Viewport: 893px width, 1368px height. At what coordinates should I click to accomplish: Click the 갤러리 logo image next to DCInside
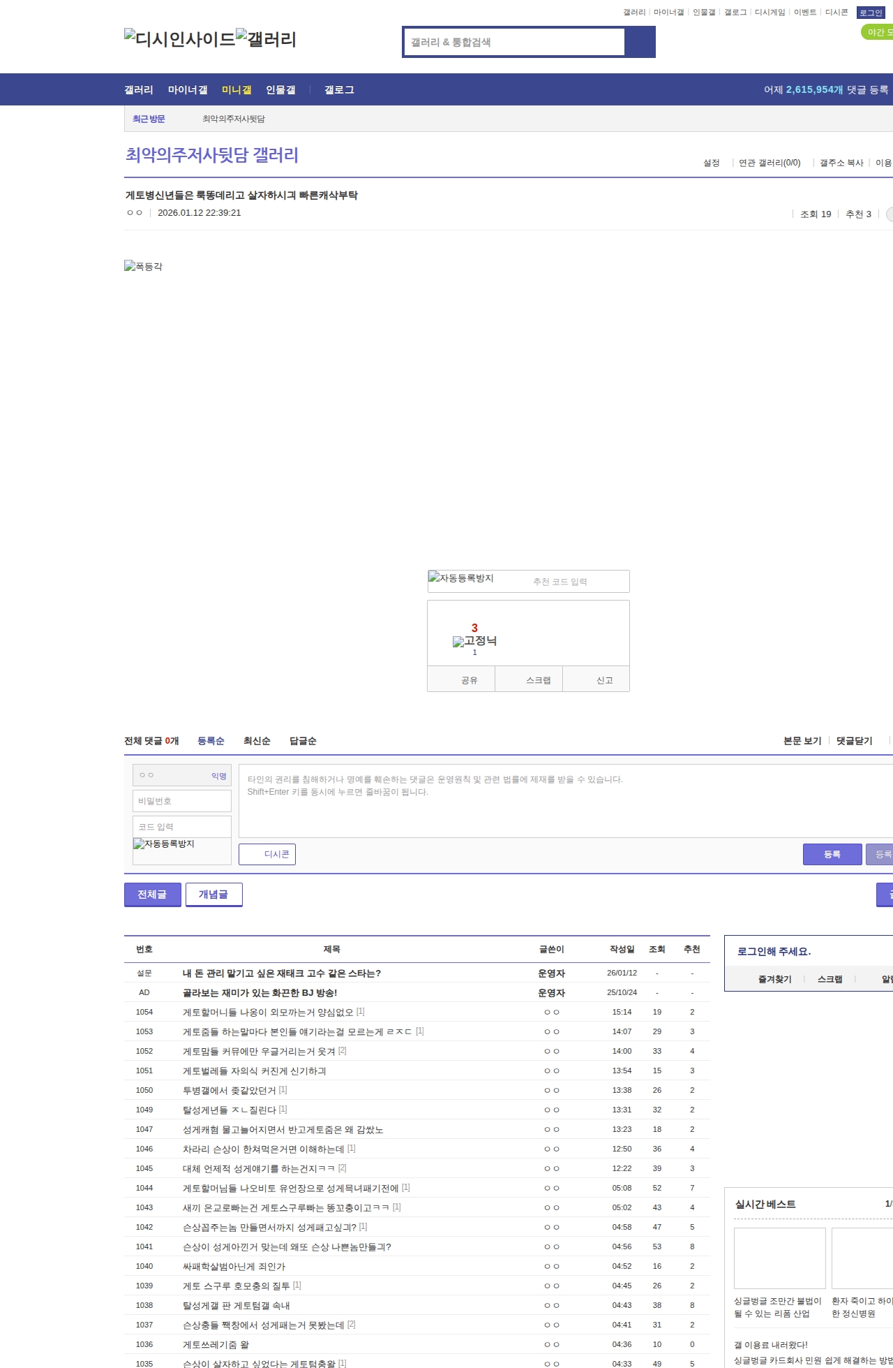pyautogui.click(x=266, y=39)
